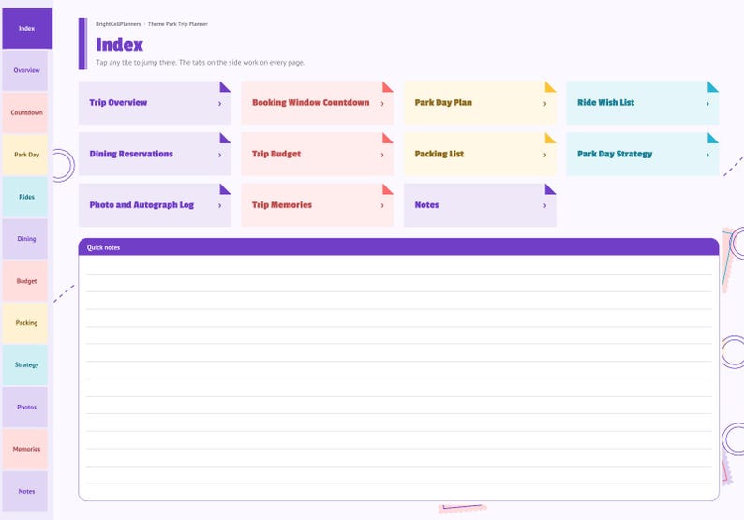The height and width of the screenshot is (520, 744).
Task: Open the Rides side tab
Action: click(x=25, y=197)
